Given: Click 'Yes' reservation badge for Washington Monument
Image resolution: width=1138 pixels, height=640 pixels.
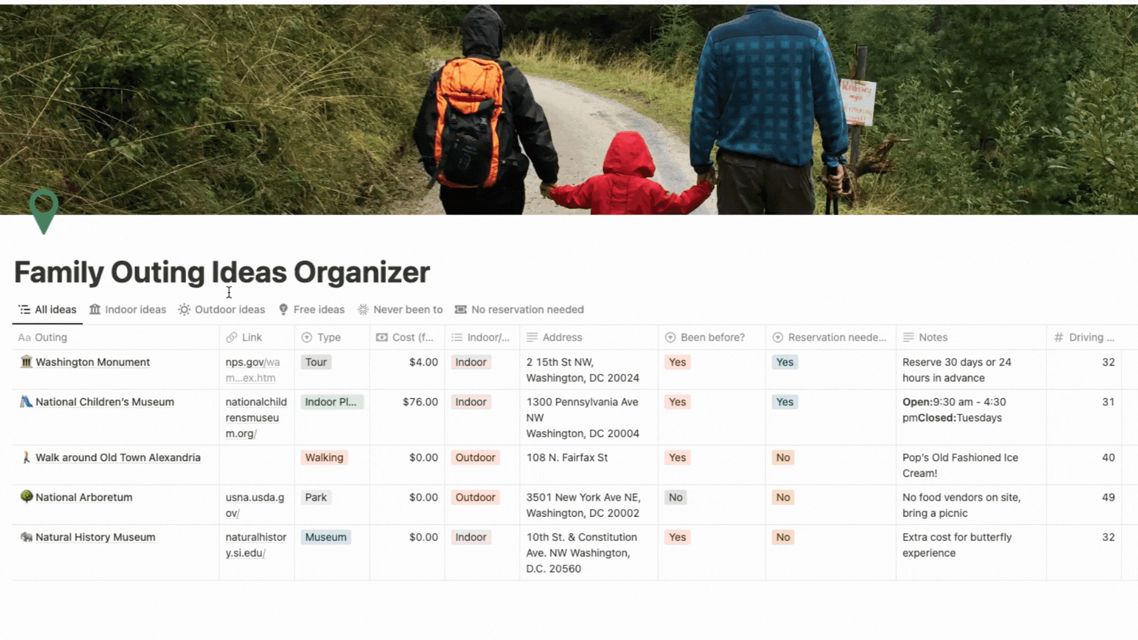Looking at the screenshot, I should (x=785, y=362).
